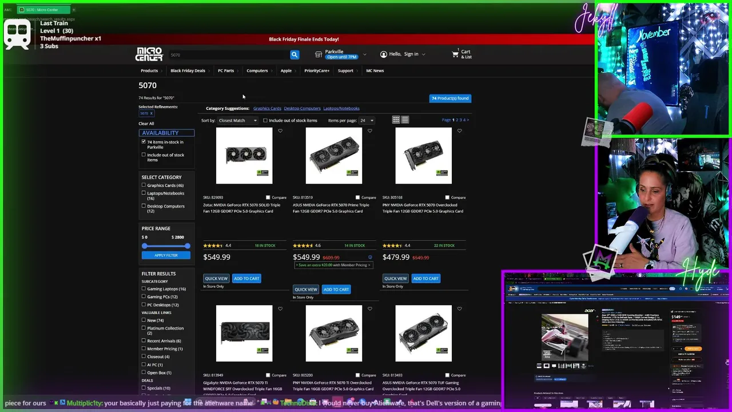
Task: Open the shopping cart icon
Action: (x=455, y=54)
